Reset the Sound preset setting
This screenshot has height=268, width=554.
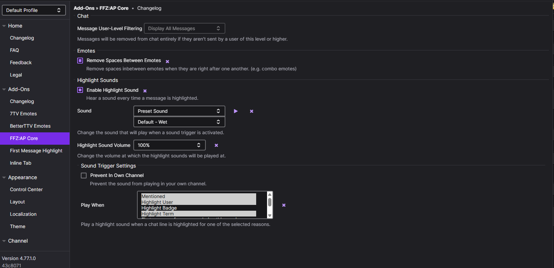251,111
